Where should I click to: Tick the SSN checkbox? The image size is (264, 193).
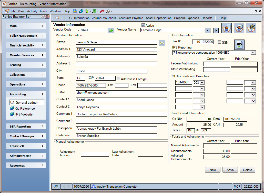[x=219, y=42]
